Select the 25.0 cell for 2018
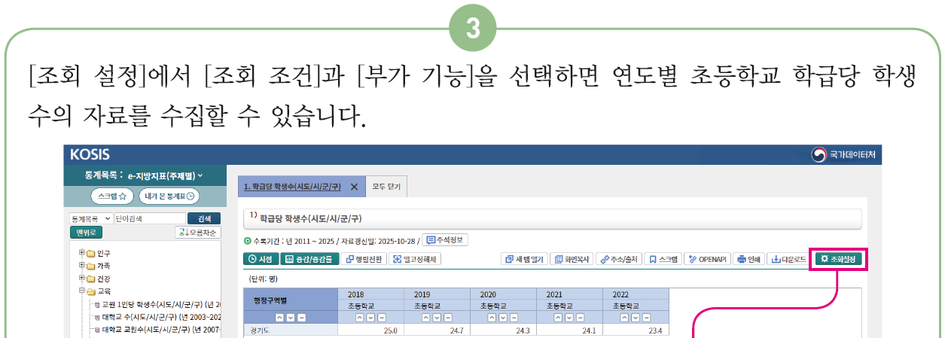Screen dimensions: 945x338 tap(370, 330)
